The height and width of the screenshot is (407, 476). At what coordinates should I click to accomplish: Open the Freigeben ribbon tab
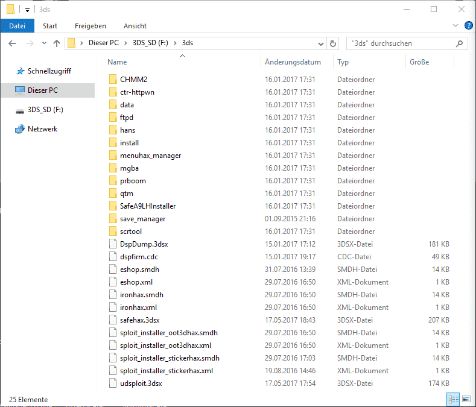click(90, 26)
